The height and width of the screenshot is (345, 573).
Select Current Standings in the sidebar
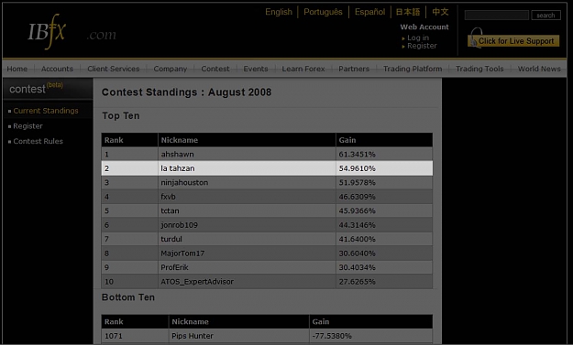pos(46,111)
